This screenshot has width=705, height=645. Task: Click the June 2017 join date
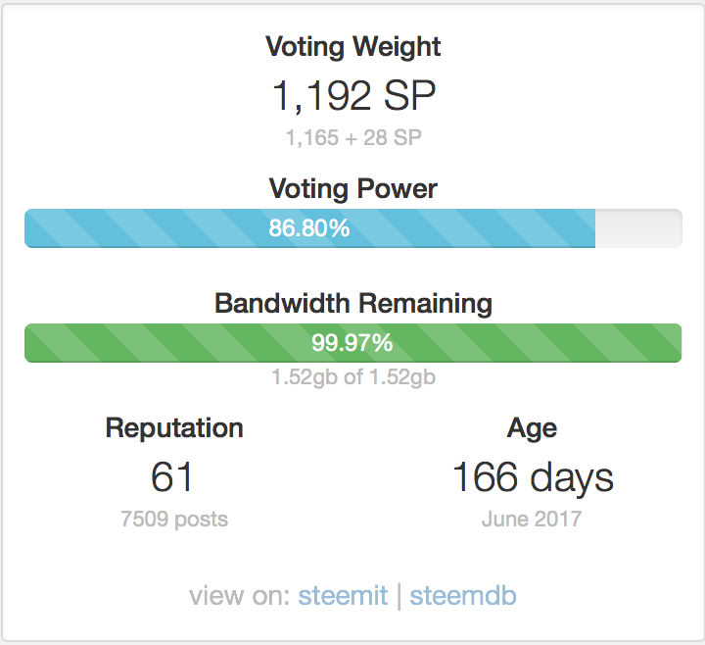pos(532,519)
